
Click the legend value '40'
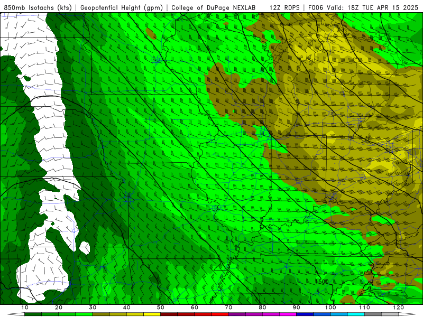(x=126, y=307)
